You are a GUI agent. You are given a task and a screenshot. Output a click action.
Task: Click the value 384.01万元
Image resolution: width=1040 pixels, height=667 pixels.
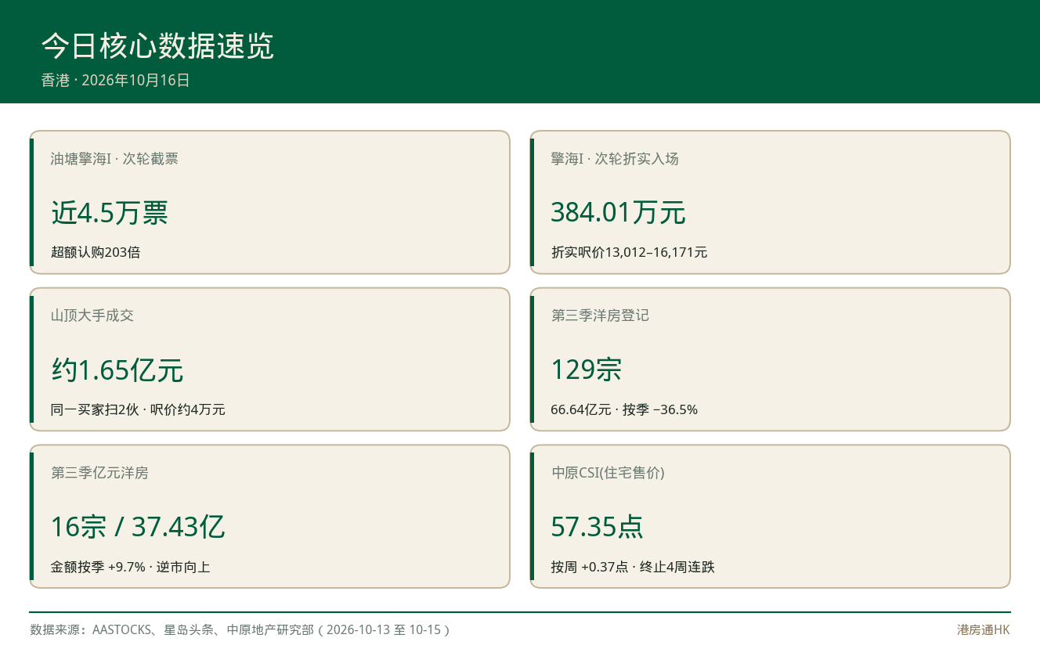pos(619,212)
